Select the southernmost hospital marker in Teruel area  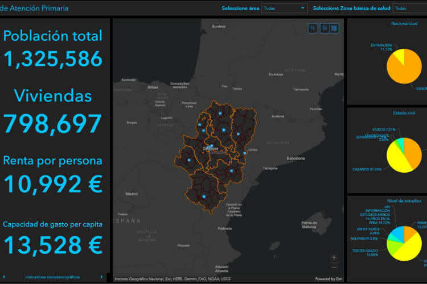(x=204, y=197)
